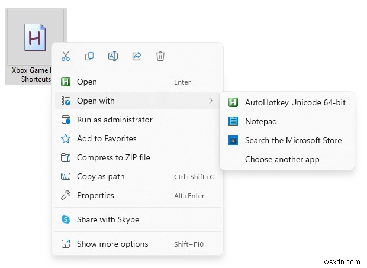367x268 pixels.
Task: Open with AutoHotkey Unicode 64-bit
Action: (x=287, y=102)
